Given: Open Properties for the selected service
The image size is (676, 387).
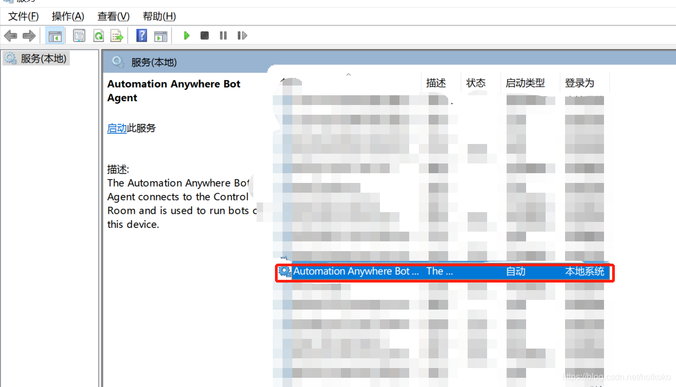Looking at the screenshot, I should pos(79,35).
